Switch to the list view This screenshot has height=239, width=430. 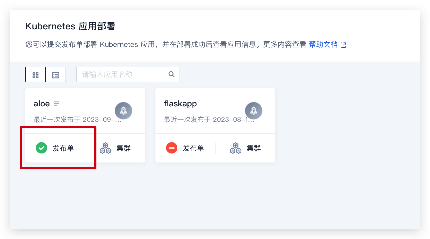coord(56,75)
